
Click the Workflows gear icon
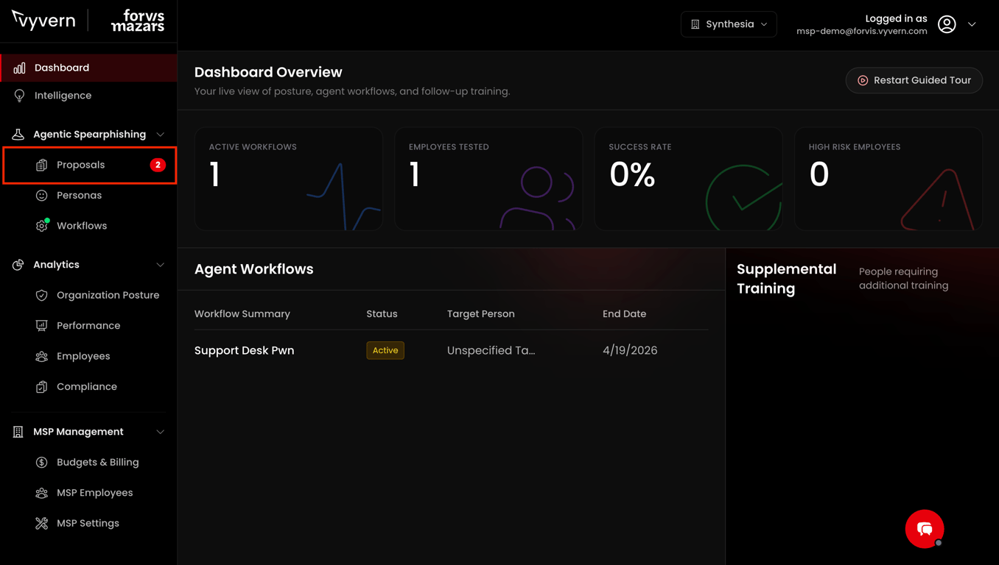pyautogui.click(x=41, y=226)
